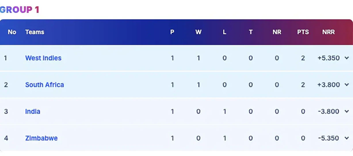This screenshot has width=353, height=156.
Task: Click the No column header
Action: (12, 32)
